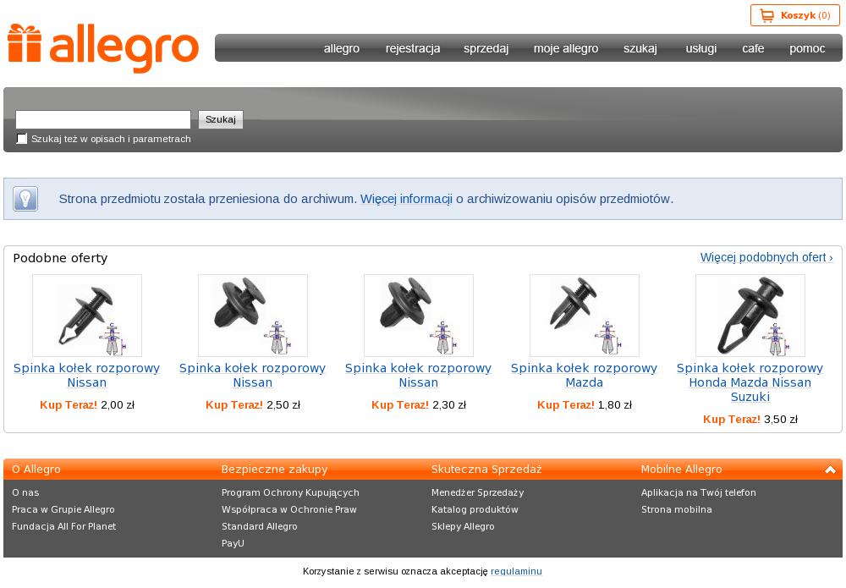Screen dimensions: 846x588
Task: Open Praca w Grupie Allegro link
Action: 63,509
